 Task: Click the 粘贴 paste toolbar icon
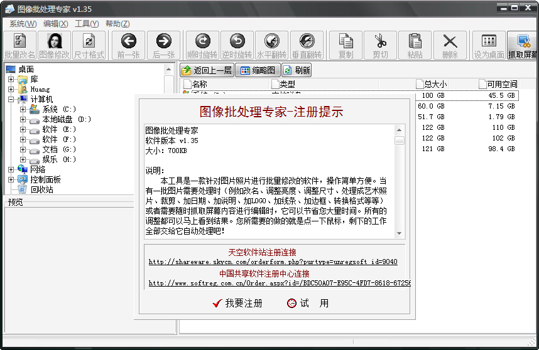tap(415, 45)
